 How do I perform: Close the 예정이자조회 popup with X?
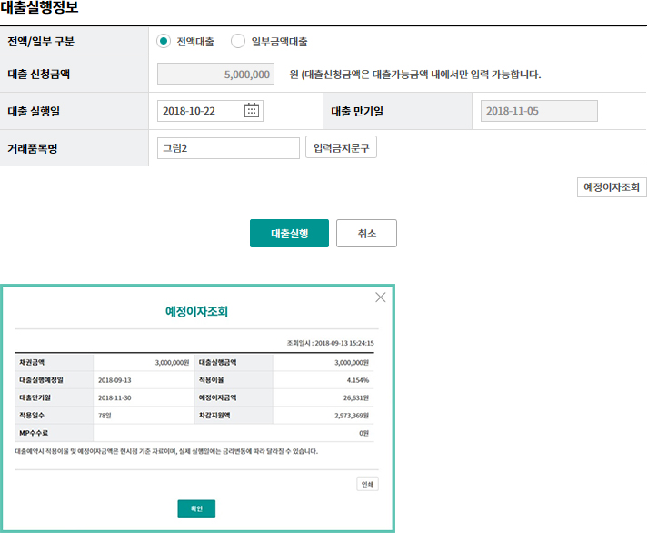tap(380, 297)
